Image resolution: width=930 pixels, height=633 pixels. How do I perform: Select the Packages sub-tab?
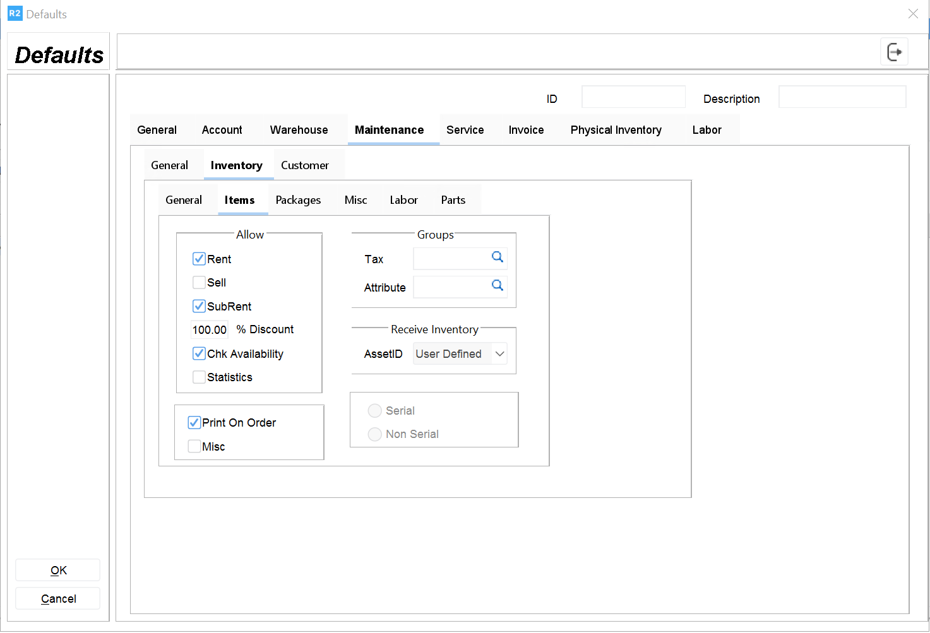pyautogui.click(x=298, y=200)
